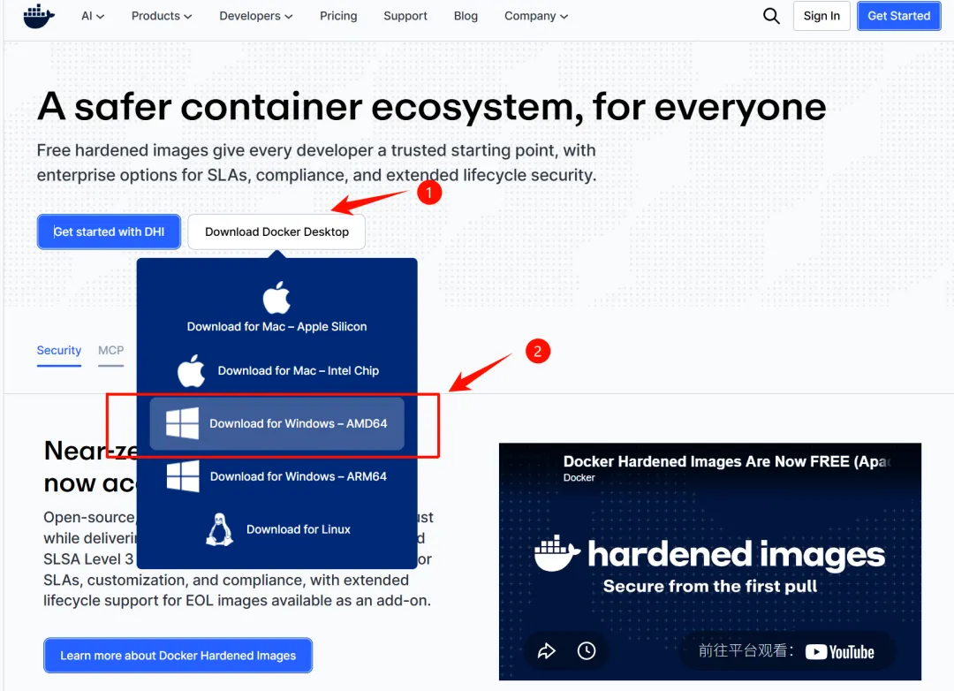Select Download for Mac – Intel Chip
The width and height of the screenshot is (954, 691).
pyautogui.click(x=276, y=371)
